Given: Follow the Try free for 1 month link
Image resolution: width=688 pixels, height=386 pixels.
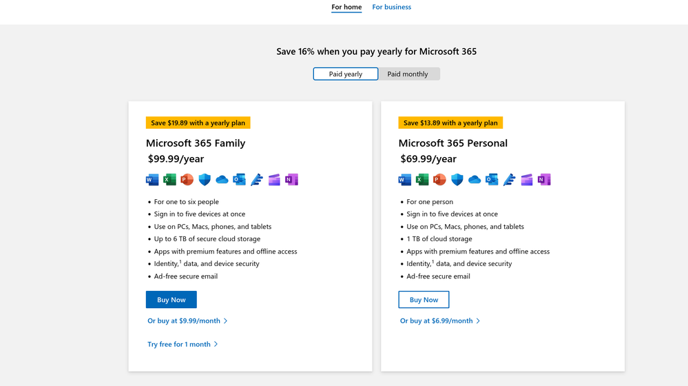Looking at the screenshot, I should click(179, 344).
